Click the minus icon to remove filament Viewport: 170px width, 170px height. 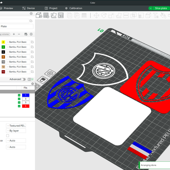(19, 34)
